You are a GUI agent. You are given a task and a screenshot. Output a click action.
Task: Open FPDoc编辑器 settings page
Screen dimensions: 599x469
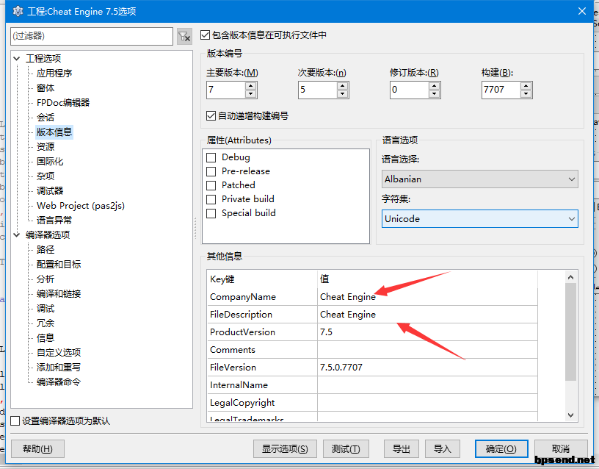63,102
